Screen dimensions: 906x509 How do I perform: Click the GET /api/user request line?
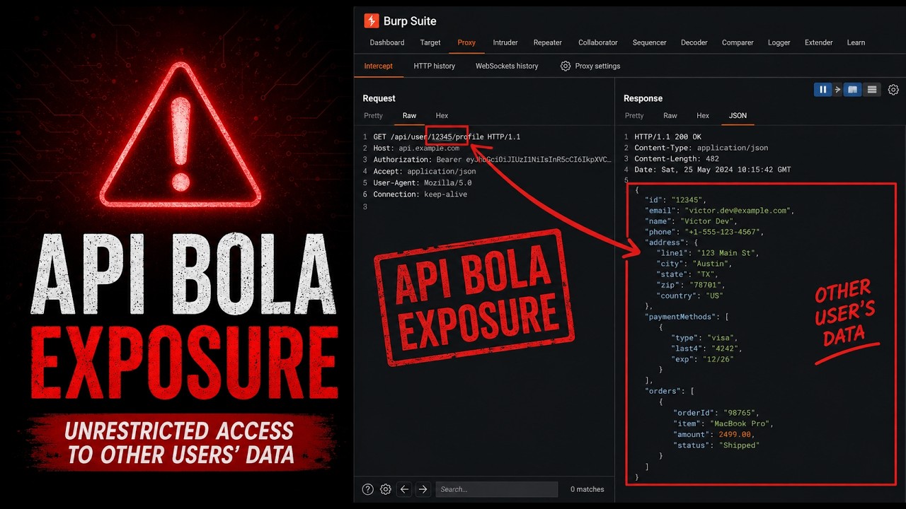point(447,136)
